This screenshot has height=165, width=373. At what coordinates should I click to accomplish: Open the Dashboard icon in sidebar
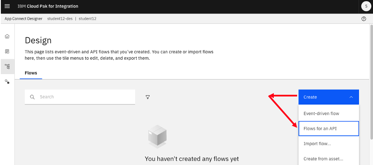click(x=7, y=51)
